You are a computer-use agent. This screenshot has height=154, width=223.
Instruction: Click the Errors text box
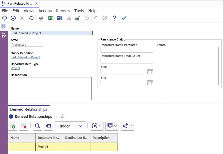click(x=188, y=66)
